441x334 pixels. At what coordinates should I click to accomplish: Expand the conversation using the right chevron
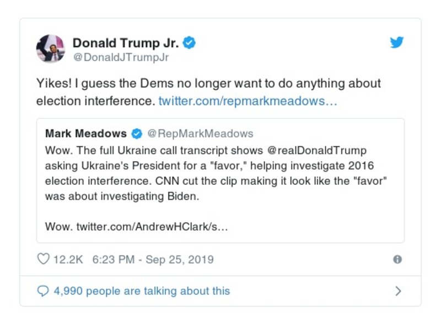pyautogui.click(x=399, y=291)
